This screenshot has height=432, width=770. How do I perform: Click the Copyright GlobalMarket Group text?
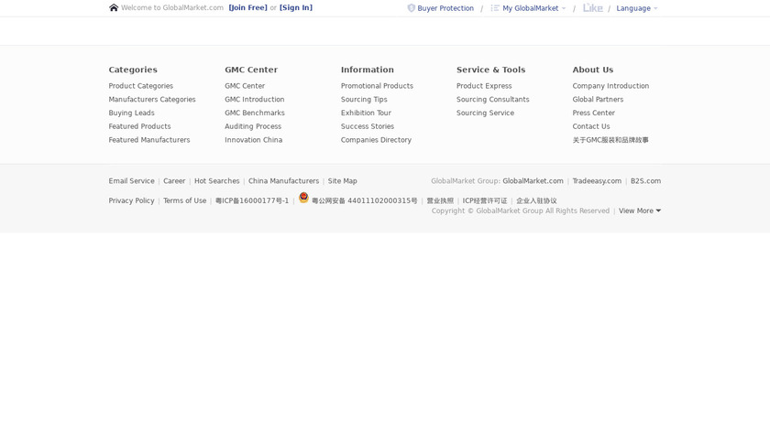pyautogui.click(x=521, y=211)
